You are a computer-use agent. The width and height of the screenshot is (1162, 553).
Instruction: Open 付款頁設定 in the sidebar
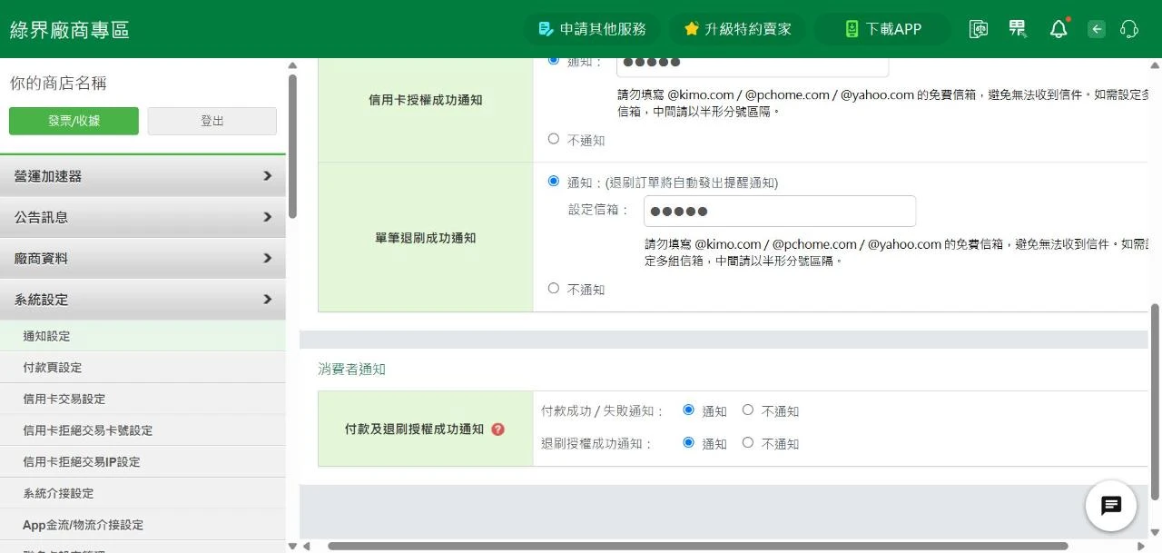coord(143,368)
